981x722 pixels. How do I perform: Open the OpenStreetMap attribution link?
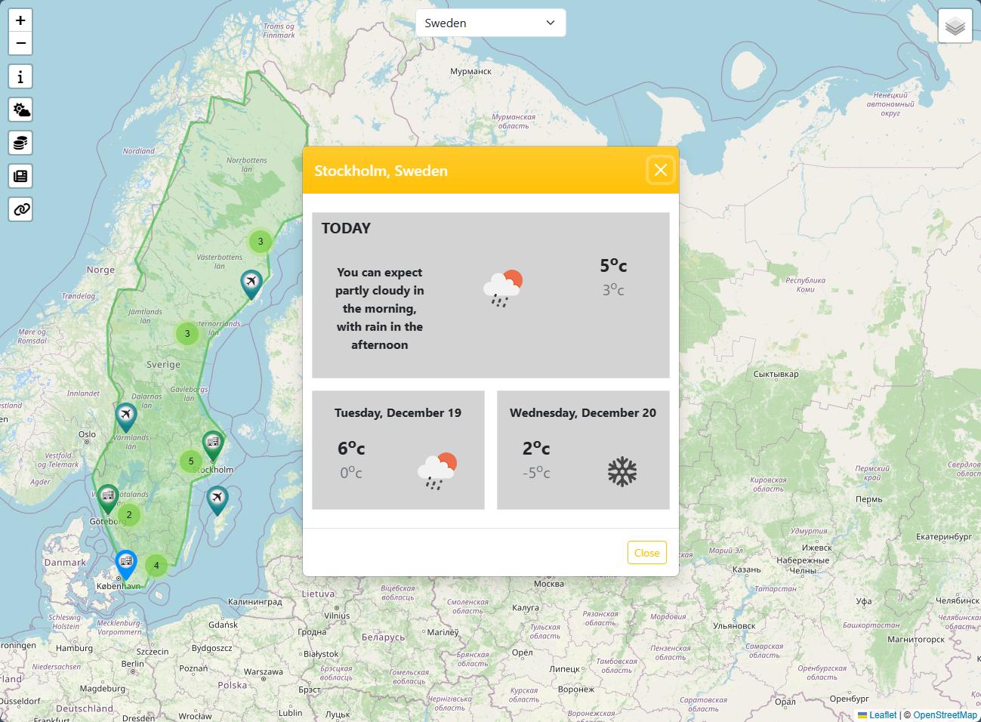click(945, 714)
